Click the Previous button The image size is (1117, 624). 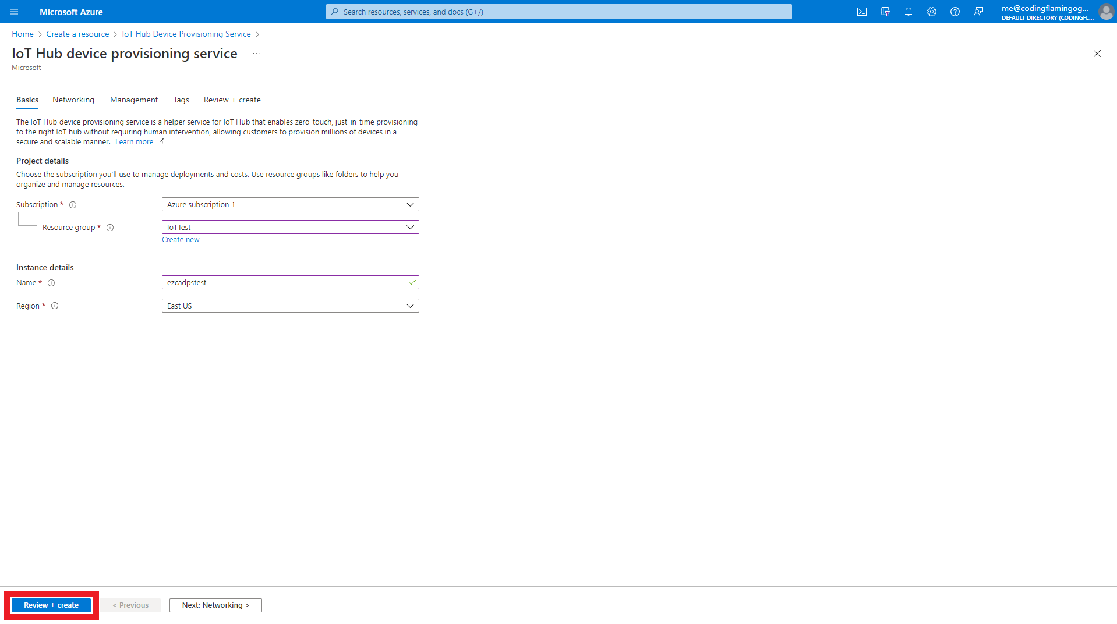(130, 605)
